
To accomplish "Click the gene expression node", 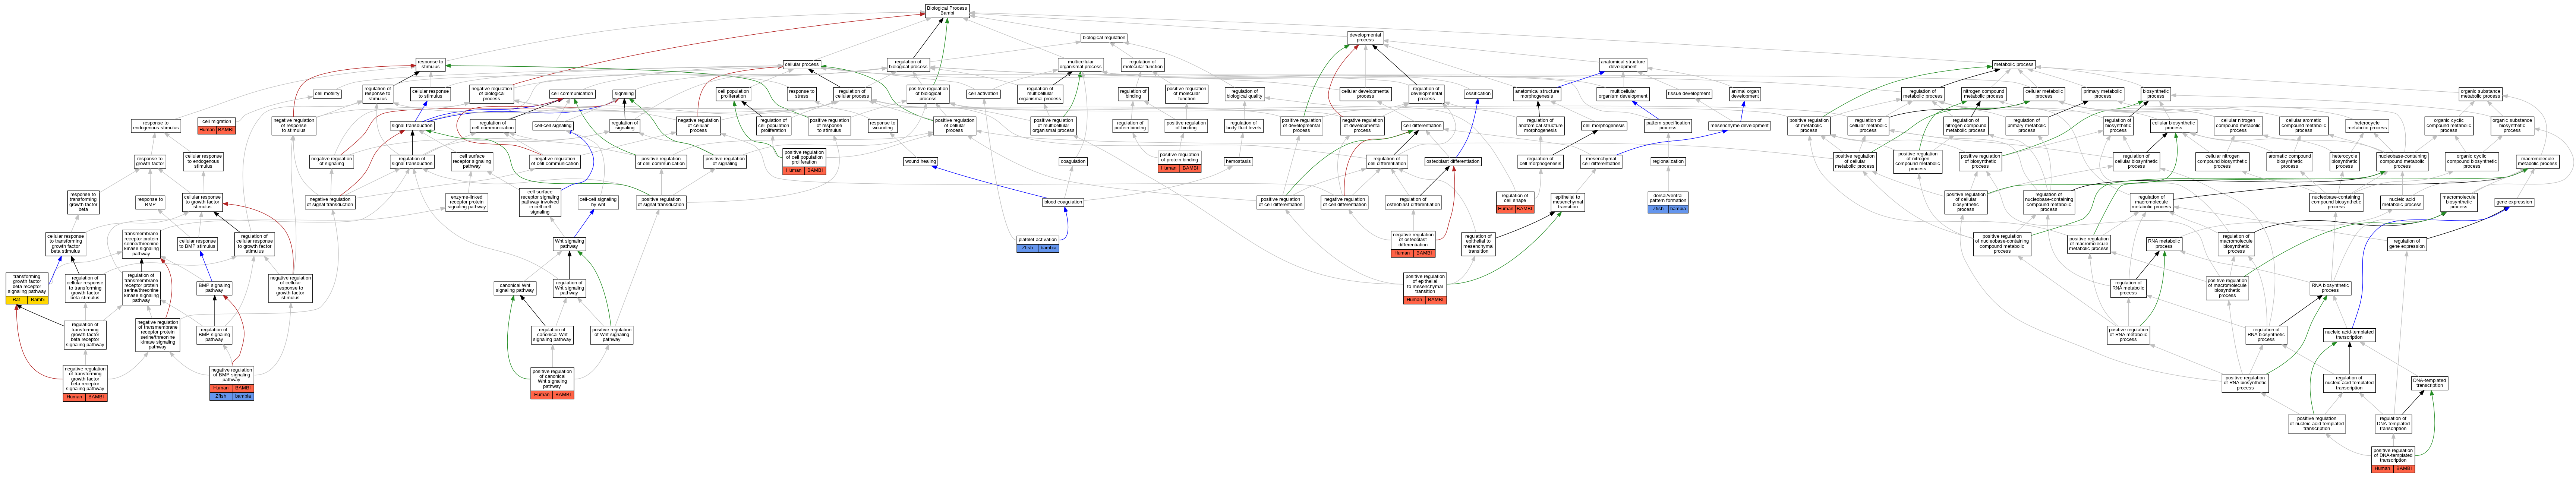I will tap(2514, 202).
